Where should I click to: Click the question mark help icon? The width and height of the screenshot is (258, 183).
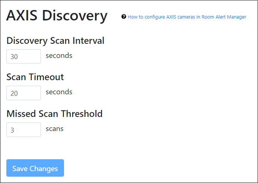[x=124, y=17]
